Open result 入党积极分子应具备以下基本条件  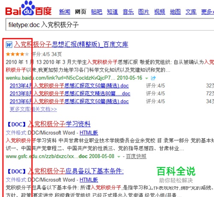(x=76, y=171)
